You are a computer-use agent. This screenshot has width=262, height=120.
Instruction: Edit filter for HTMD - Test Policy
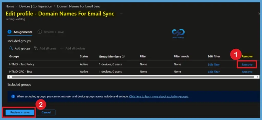[x=214, y=64]
